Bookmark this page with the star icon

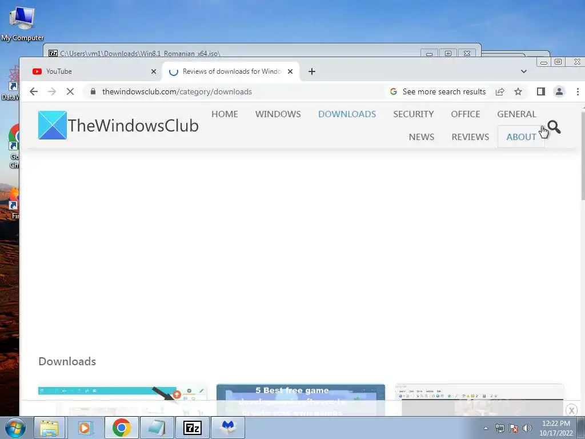point(518,91)
